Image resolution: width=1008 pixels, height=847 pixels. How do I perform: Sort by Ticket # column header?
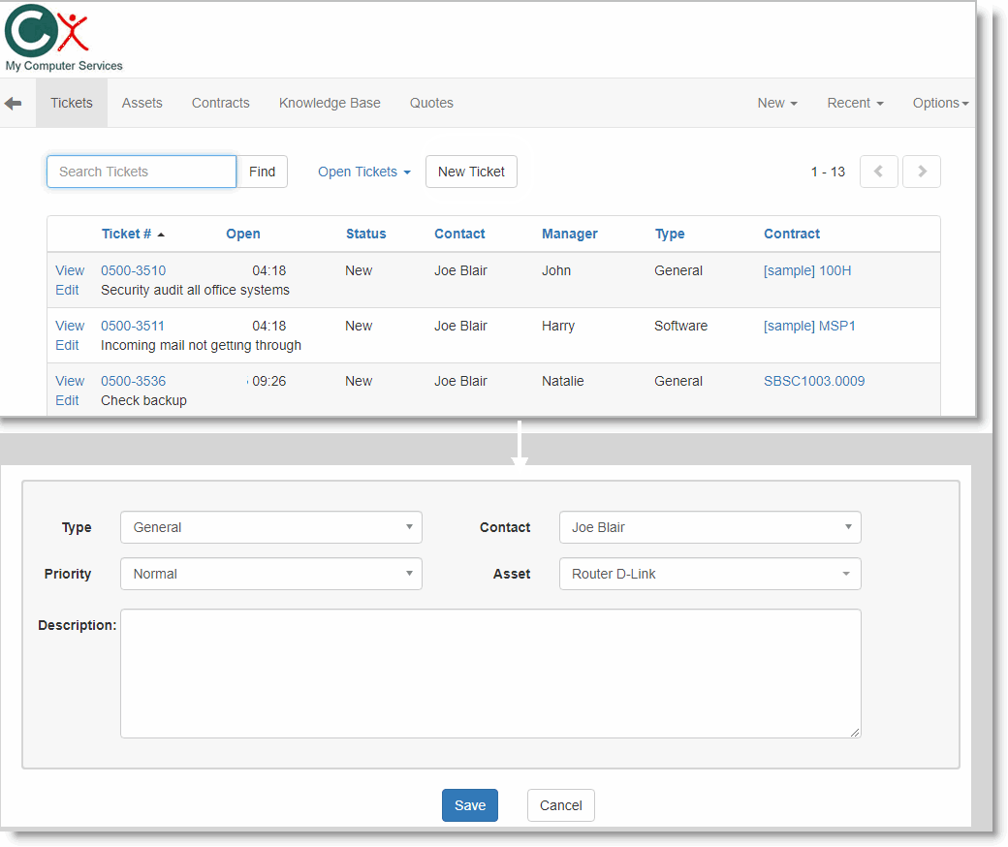coord(126,234)
